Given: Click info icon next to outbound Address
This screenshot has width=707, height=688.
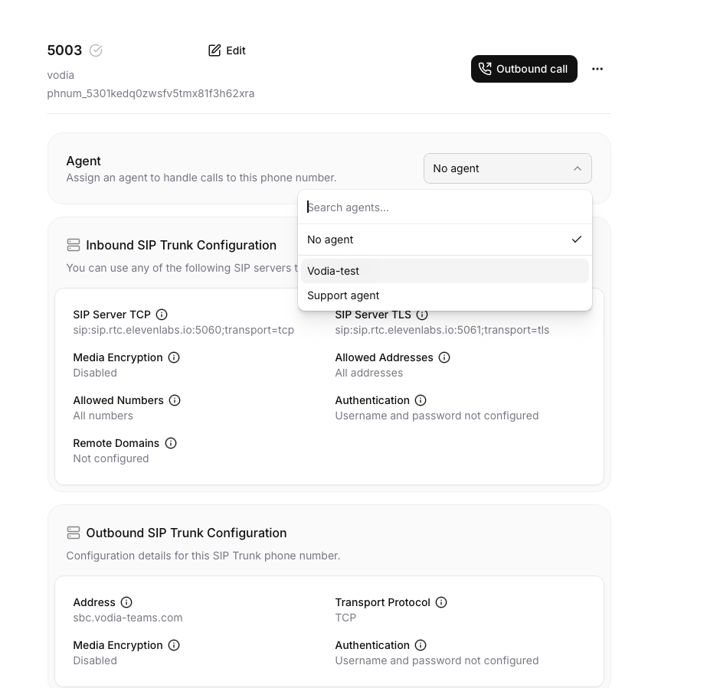Looking at the screenshot, I should pos(126,602).
